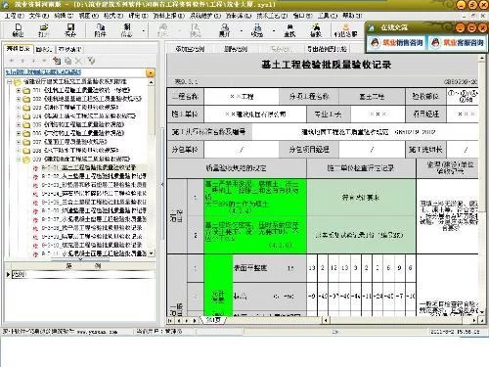
Task: Open the 文件(F) menu
Action: [x=39, y=16]
